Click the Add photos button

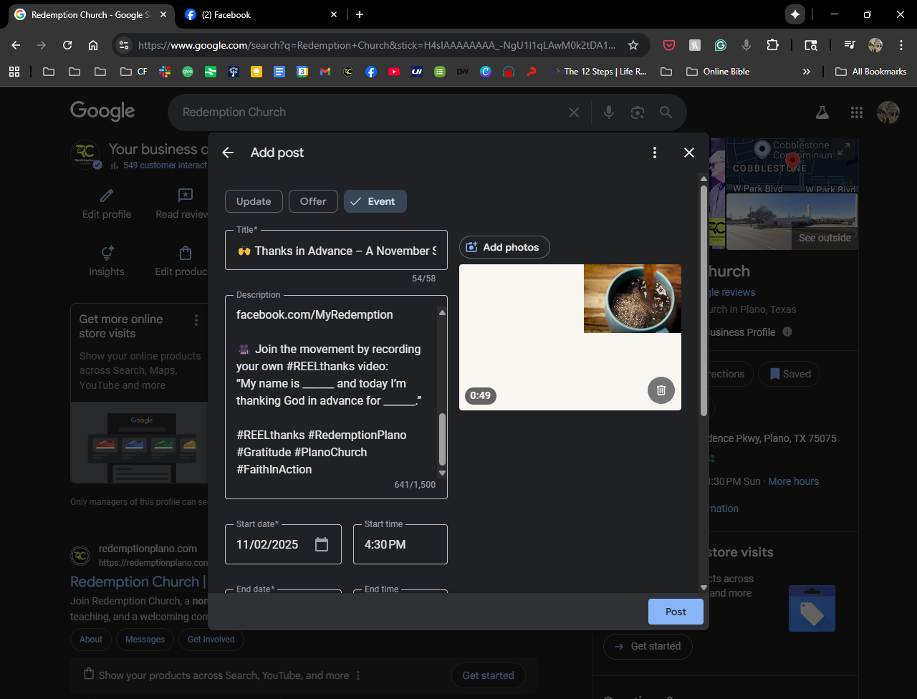coord(504,247)
